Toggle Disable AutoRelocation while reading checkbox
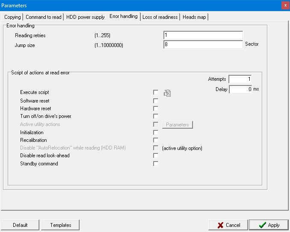Viewport: 290px width, 232px height. pos(156,148)
